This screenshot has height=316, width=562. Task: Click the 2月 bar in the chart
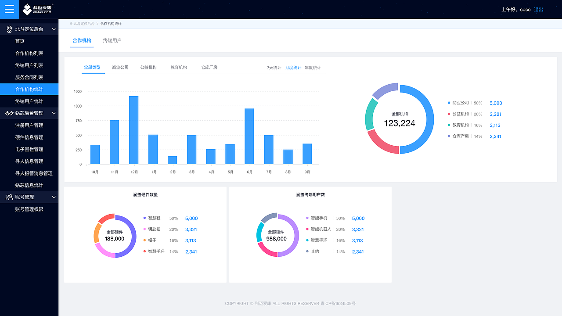[173, 160]
